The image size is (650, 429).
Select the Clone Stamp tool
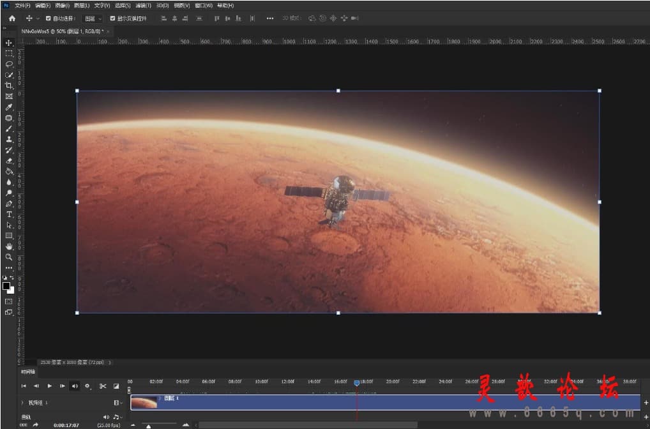coord(9,139)
